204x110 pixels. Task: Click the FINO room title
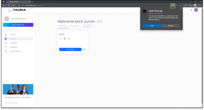click(62, 34)
